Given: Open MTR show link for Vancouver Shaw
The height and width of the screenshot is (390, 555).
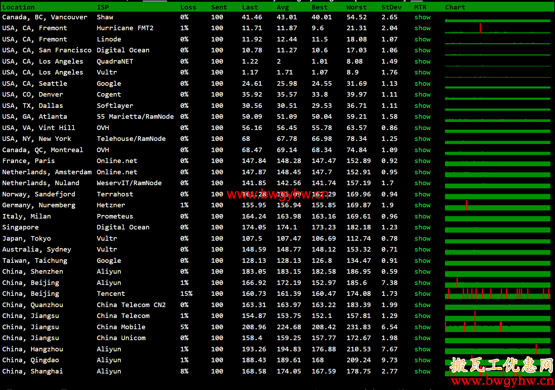Looking at the screenshot, I should [422, 17].
